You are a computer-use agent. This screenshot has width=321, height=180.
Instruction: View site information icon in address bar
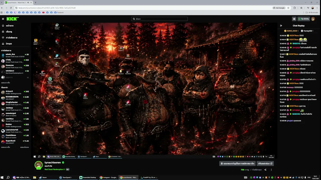(x=16, y=8)
